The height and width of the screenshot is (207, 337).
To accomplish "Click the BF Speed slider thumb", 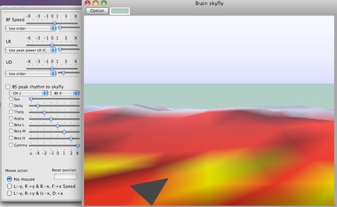I will 54,23.
